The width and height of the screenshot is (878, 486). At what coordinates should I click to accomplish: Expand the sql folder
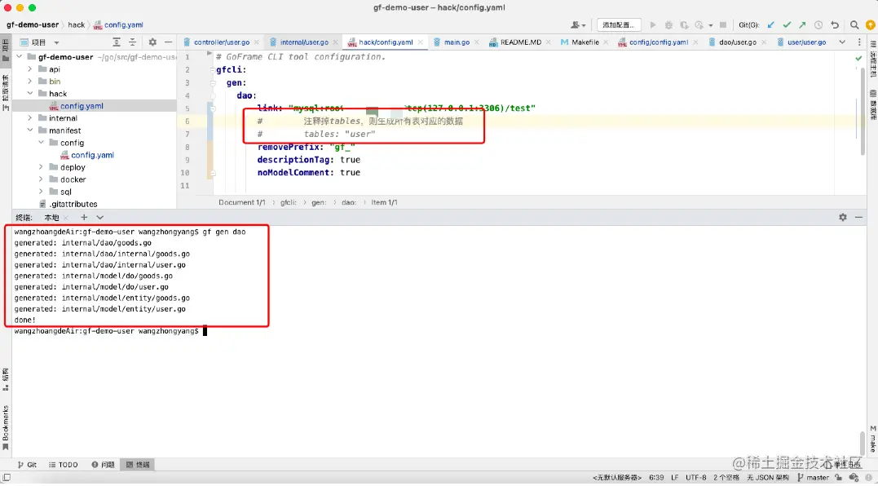(41, 192)
